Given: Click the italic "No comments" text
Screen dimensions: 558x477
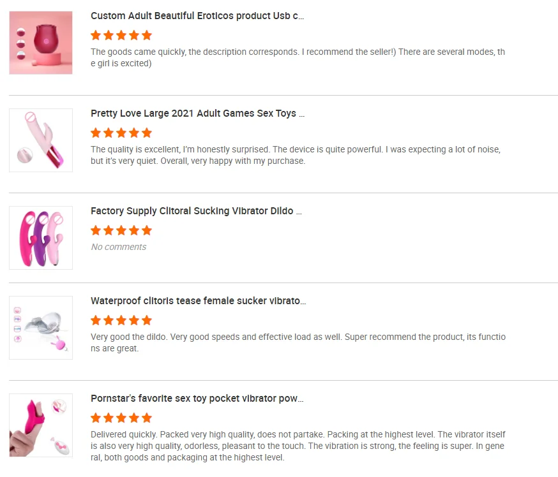Looking at the screenshot, I should pos(119,247).
